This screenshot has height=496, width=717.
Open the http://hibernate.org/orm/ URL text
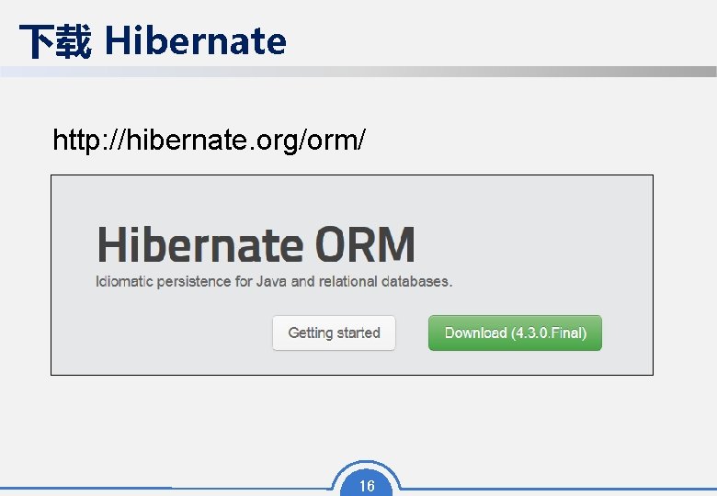click(x=209, y=140)
